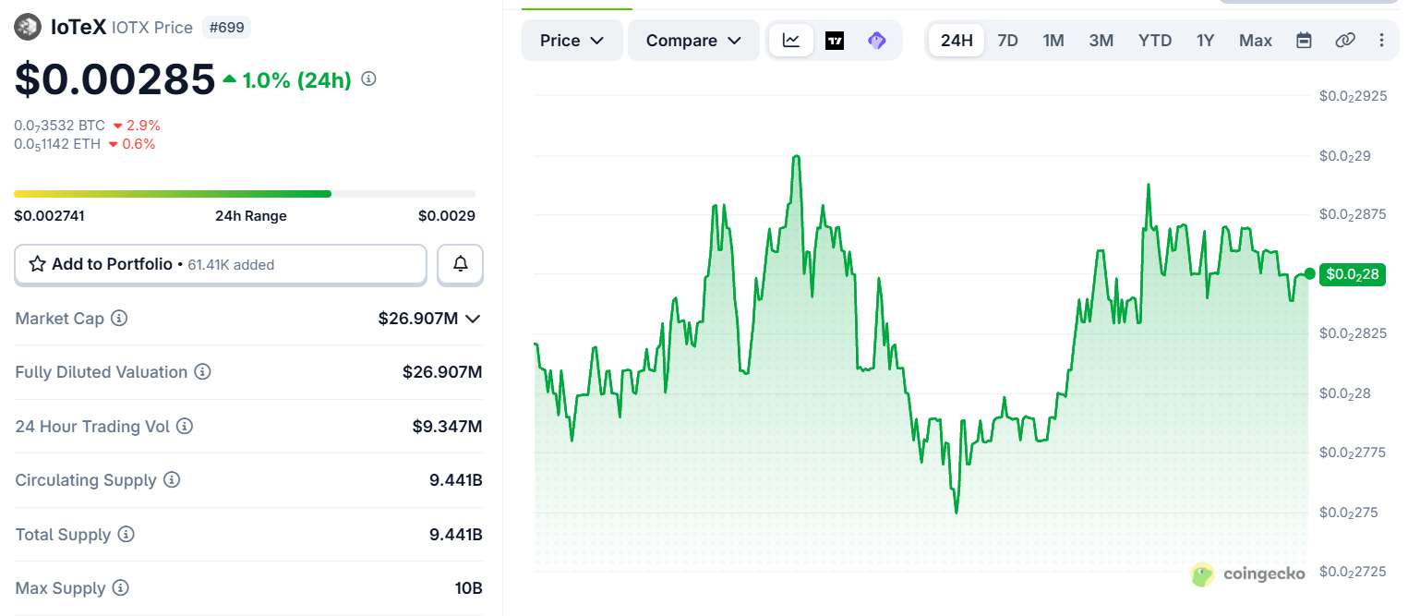The height and width of the screenshot is (616, 1408).
Task: Click the Max Supply 10B value
Action: pos(468,588)
